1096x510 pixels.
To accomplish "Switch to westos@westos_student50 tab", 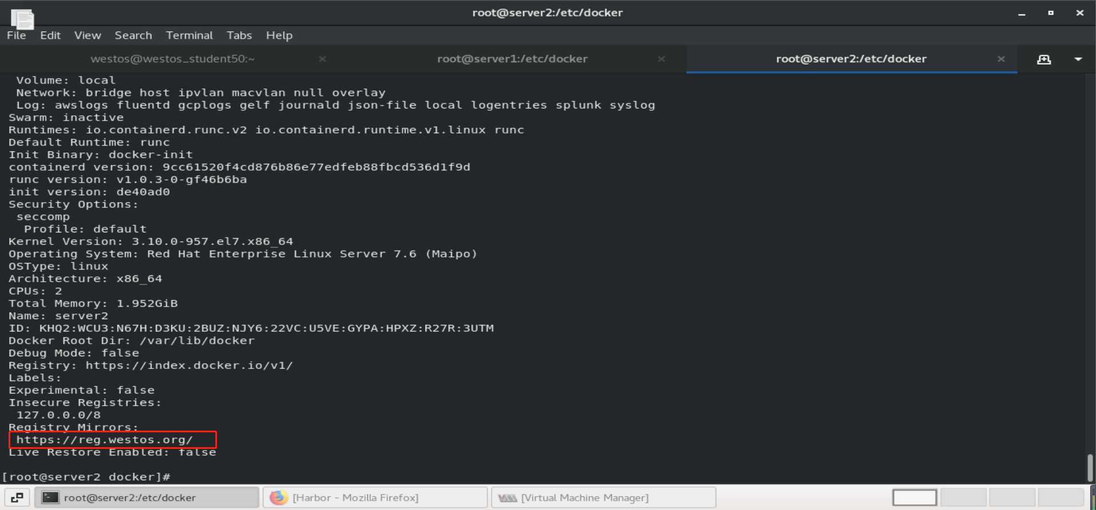I will point(172,59).
